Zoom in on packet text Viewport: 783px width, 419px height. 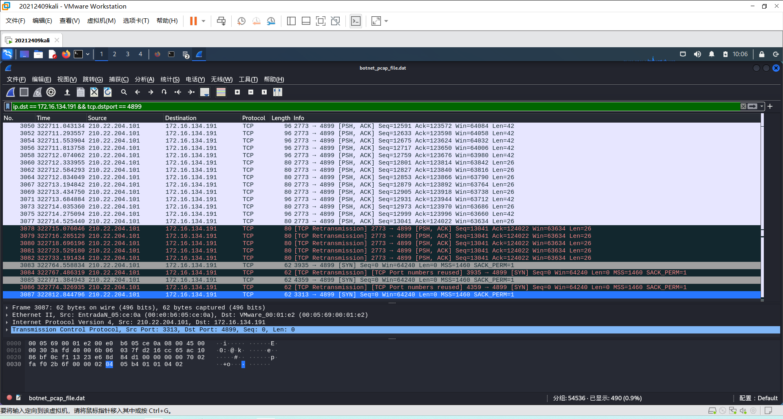click(x=237, y=92)
